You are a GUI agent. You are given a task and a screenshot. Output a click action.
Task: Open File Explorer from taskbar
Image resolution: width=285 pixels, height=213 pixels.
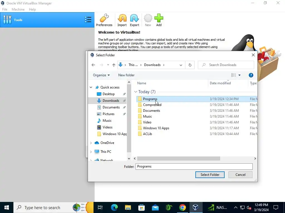coord(128,207)
